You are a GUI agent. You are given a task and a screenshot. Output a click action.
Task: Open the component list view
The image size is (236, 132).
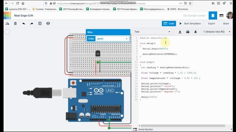(x=221, y=15)
